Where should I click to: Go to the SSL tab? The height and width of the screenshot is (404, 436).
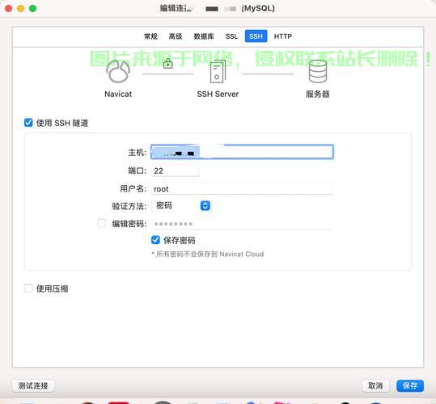point(231,36)
